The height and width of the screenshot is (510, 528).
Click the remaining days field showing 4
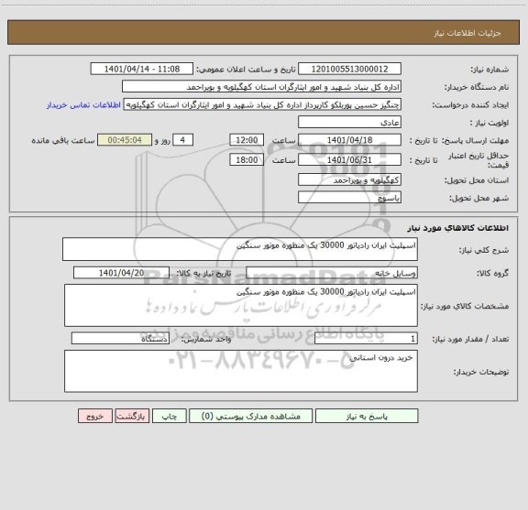[x=182, y=140]
